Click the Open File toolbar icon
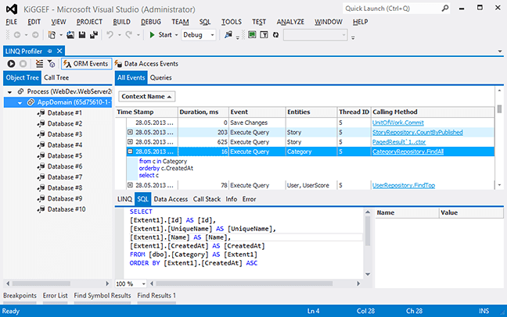The height and width of the screenshot is (317, 507). pyautogui.click(x=70, y=35)
